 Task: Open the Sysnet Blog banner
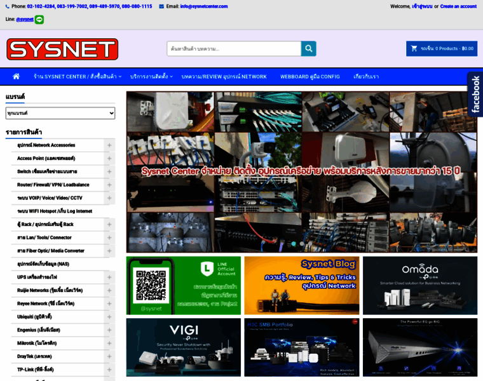point(302,286)
